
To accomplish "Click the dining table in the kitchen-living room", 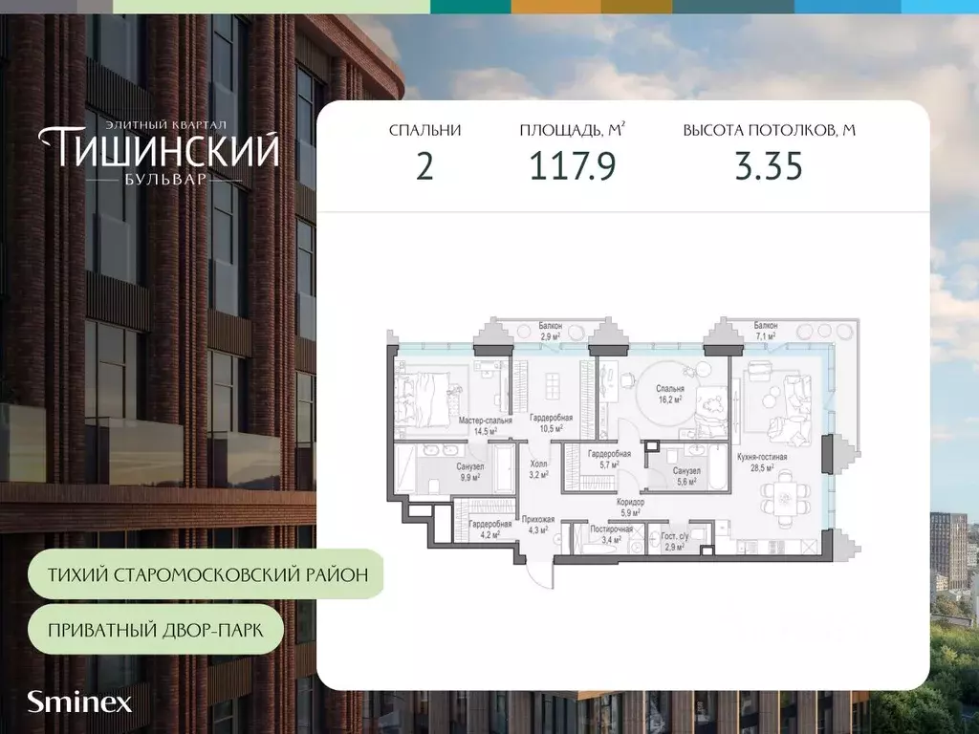I will tap(786, 497).
